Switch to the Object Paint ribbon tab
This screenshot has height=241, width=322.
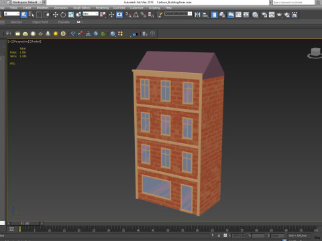coord(40,22)
